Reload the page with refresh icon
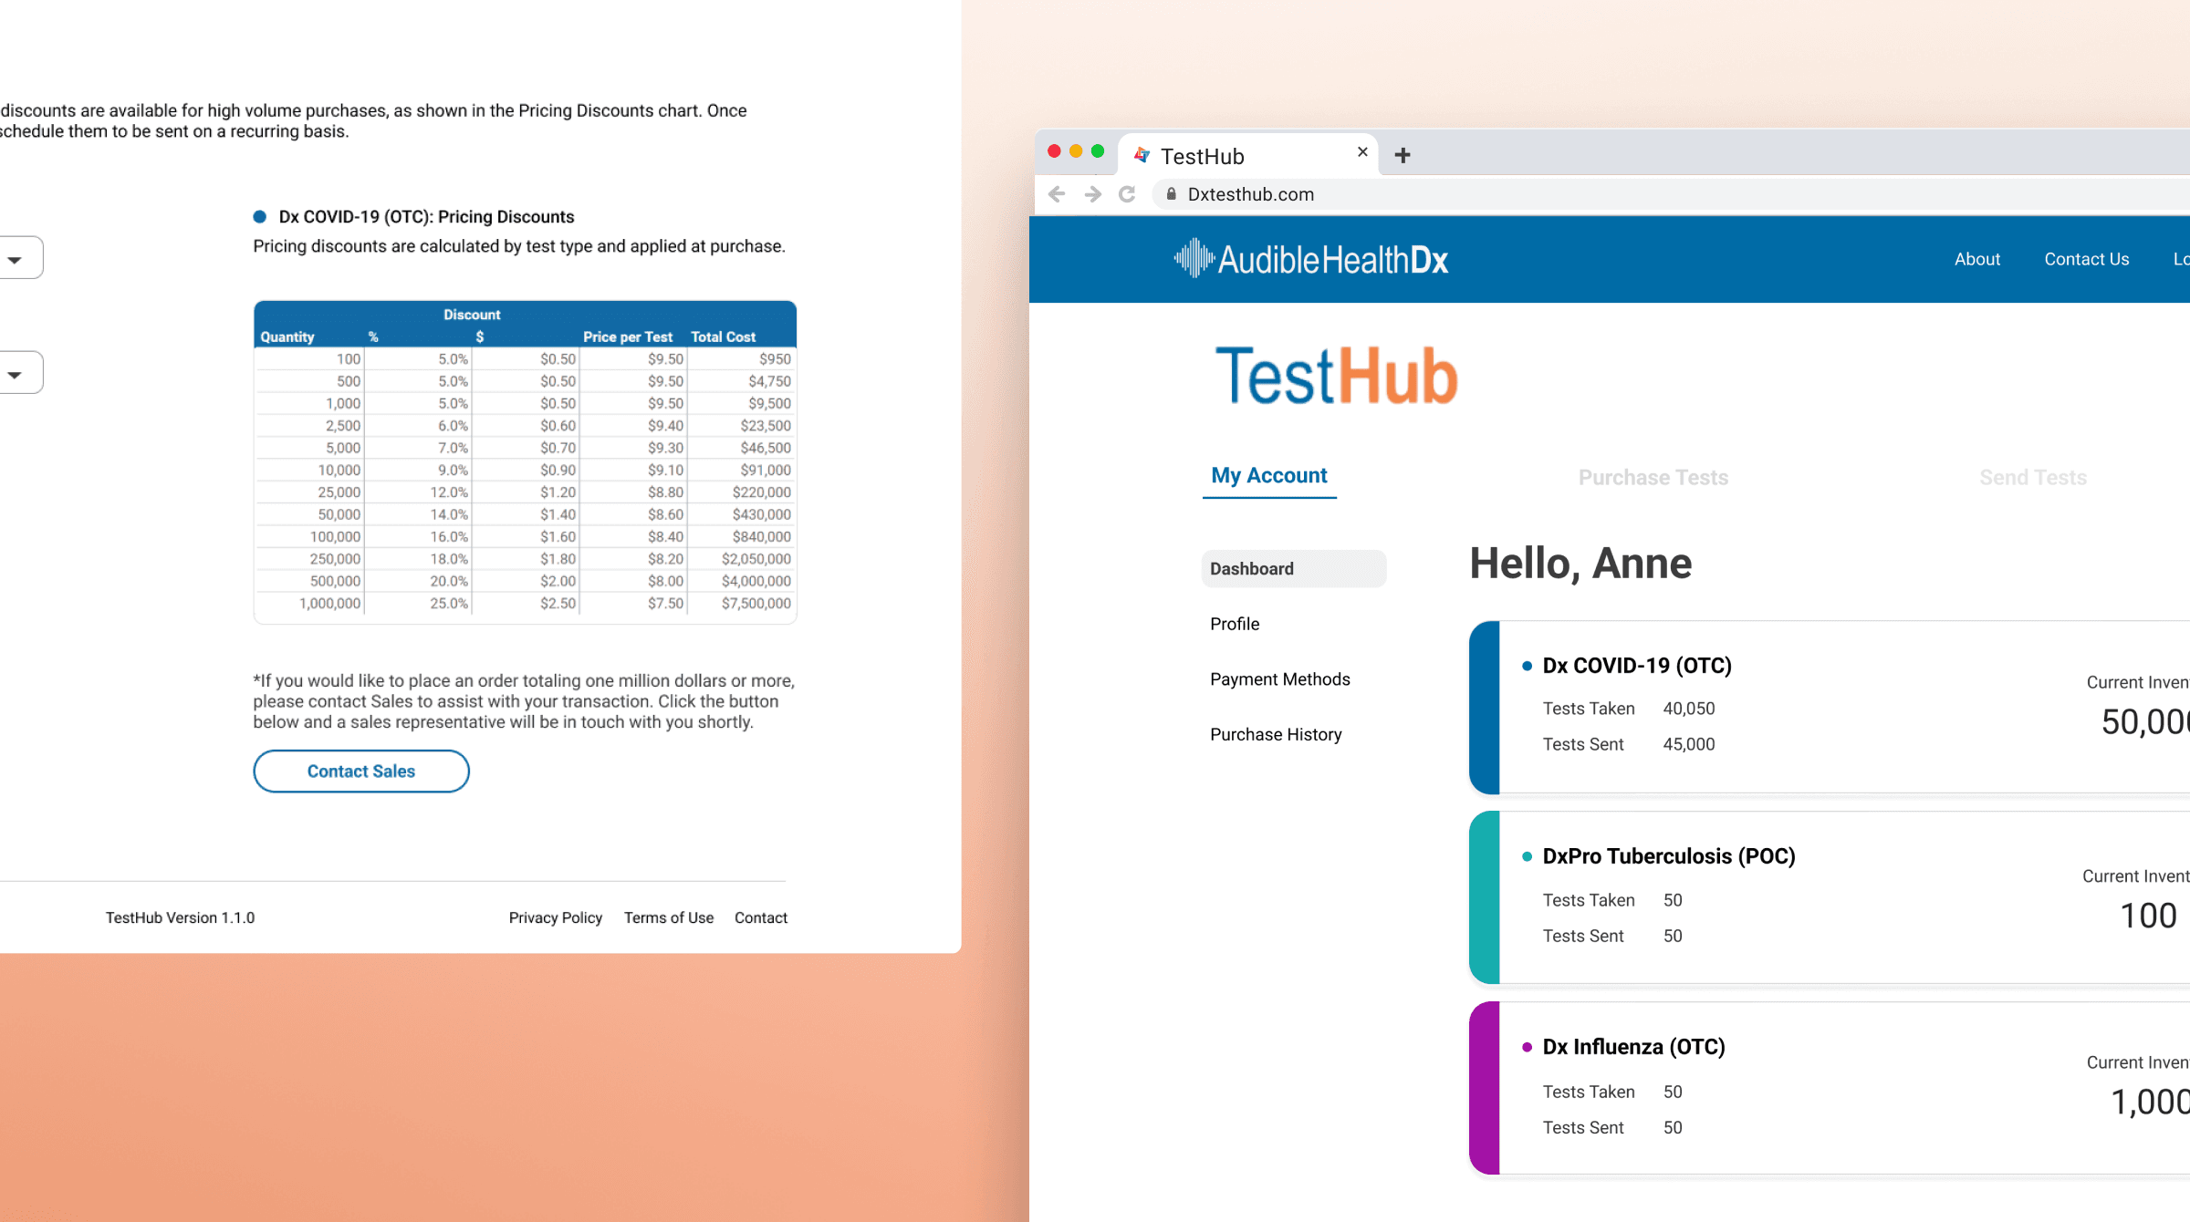Viewport: 2190px width, 1222px height. point(1127,194)
